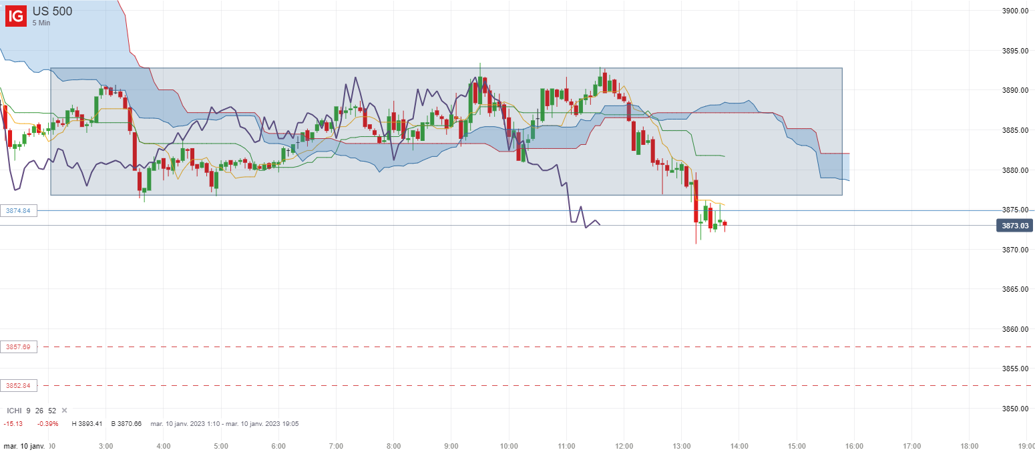Click the 9:00 time axis label
This screenshot has width=1035, height=452.
(x=451, y=446)
